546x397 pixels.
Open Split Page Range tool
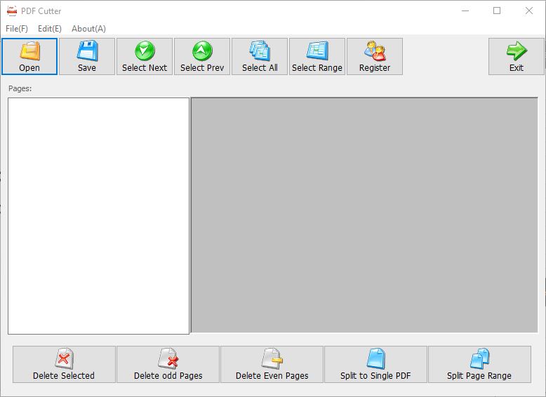click(x=479, y=364)
